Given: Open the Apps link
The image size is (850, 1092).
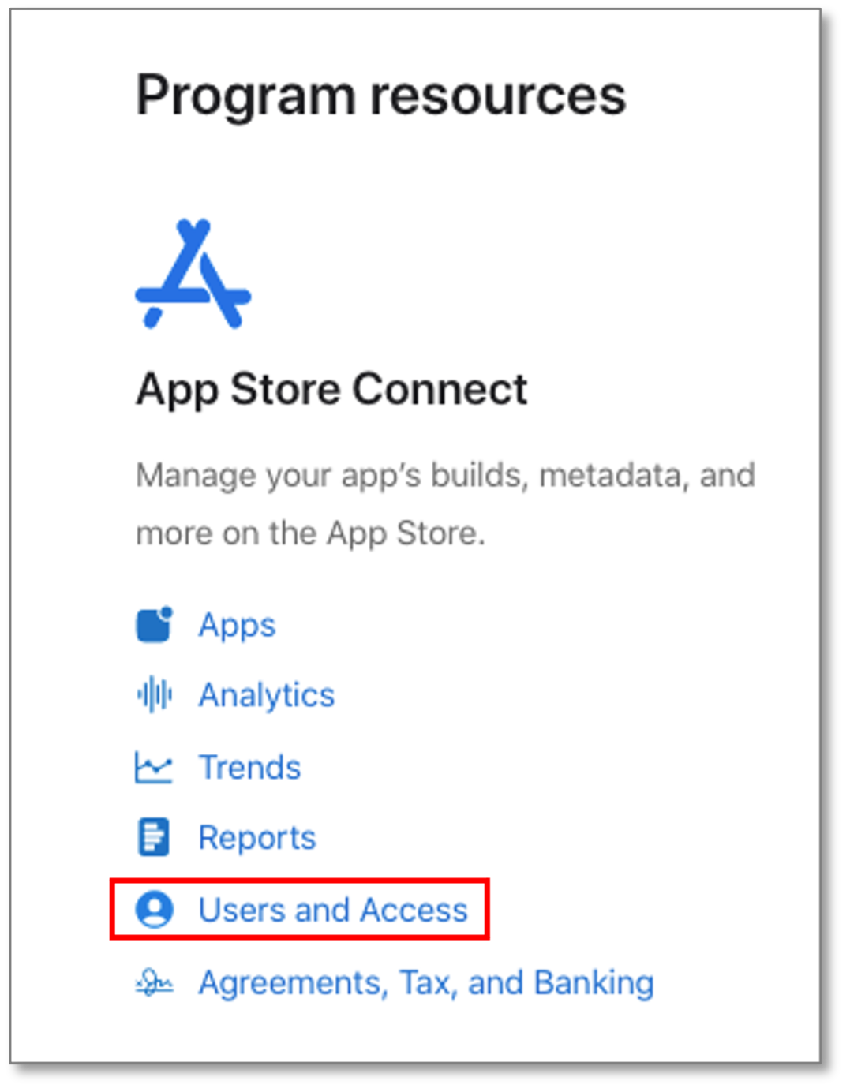Looking at the screenshot, I should (237, 626).
